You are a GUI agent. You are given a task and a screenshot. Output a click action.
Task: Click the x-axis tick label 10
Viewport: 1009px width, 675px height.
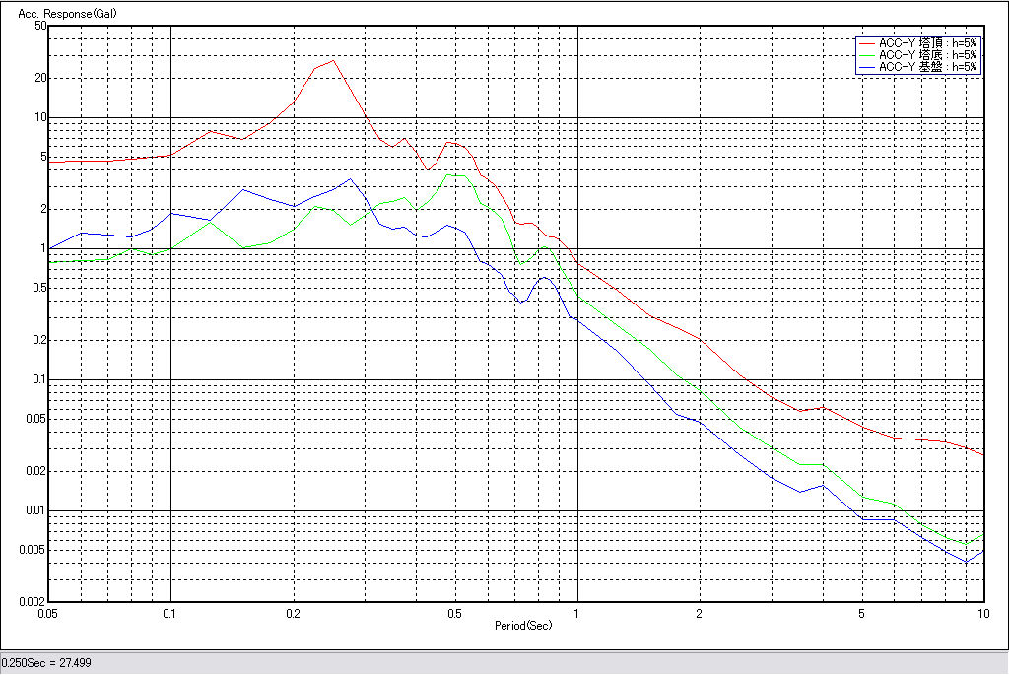[982, 614]
